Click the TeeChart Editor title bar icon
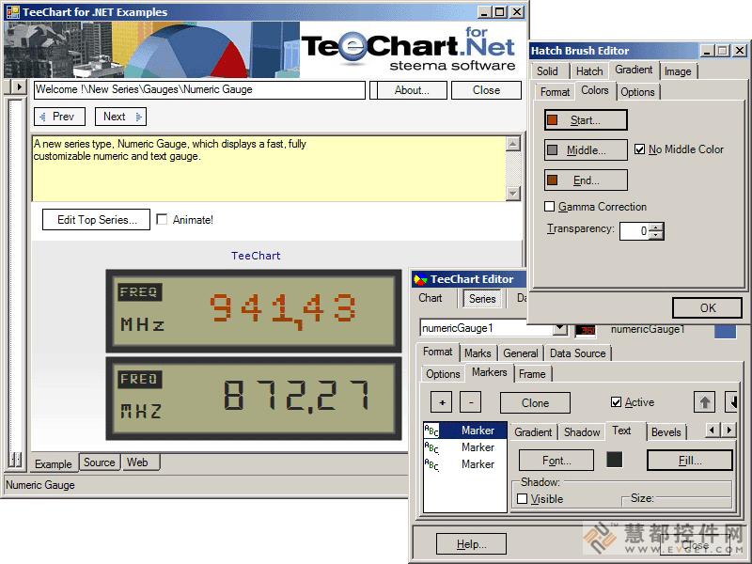The width and height of the screenshot is (752, 564). 420,279
